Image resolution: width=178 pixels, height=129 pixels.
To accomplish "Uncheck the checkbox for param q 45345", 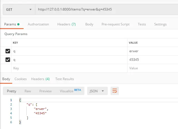I will coord(8,60).
